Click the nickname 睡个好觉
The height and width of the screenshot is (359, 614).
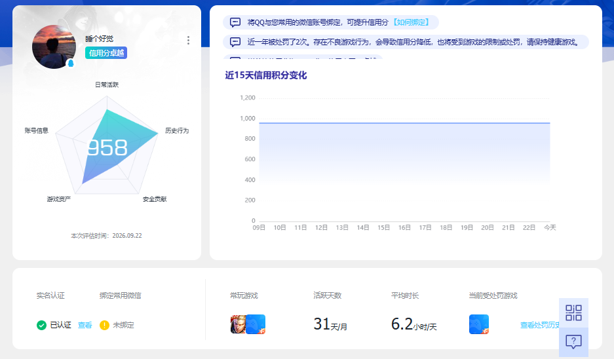point(100,39)
